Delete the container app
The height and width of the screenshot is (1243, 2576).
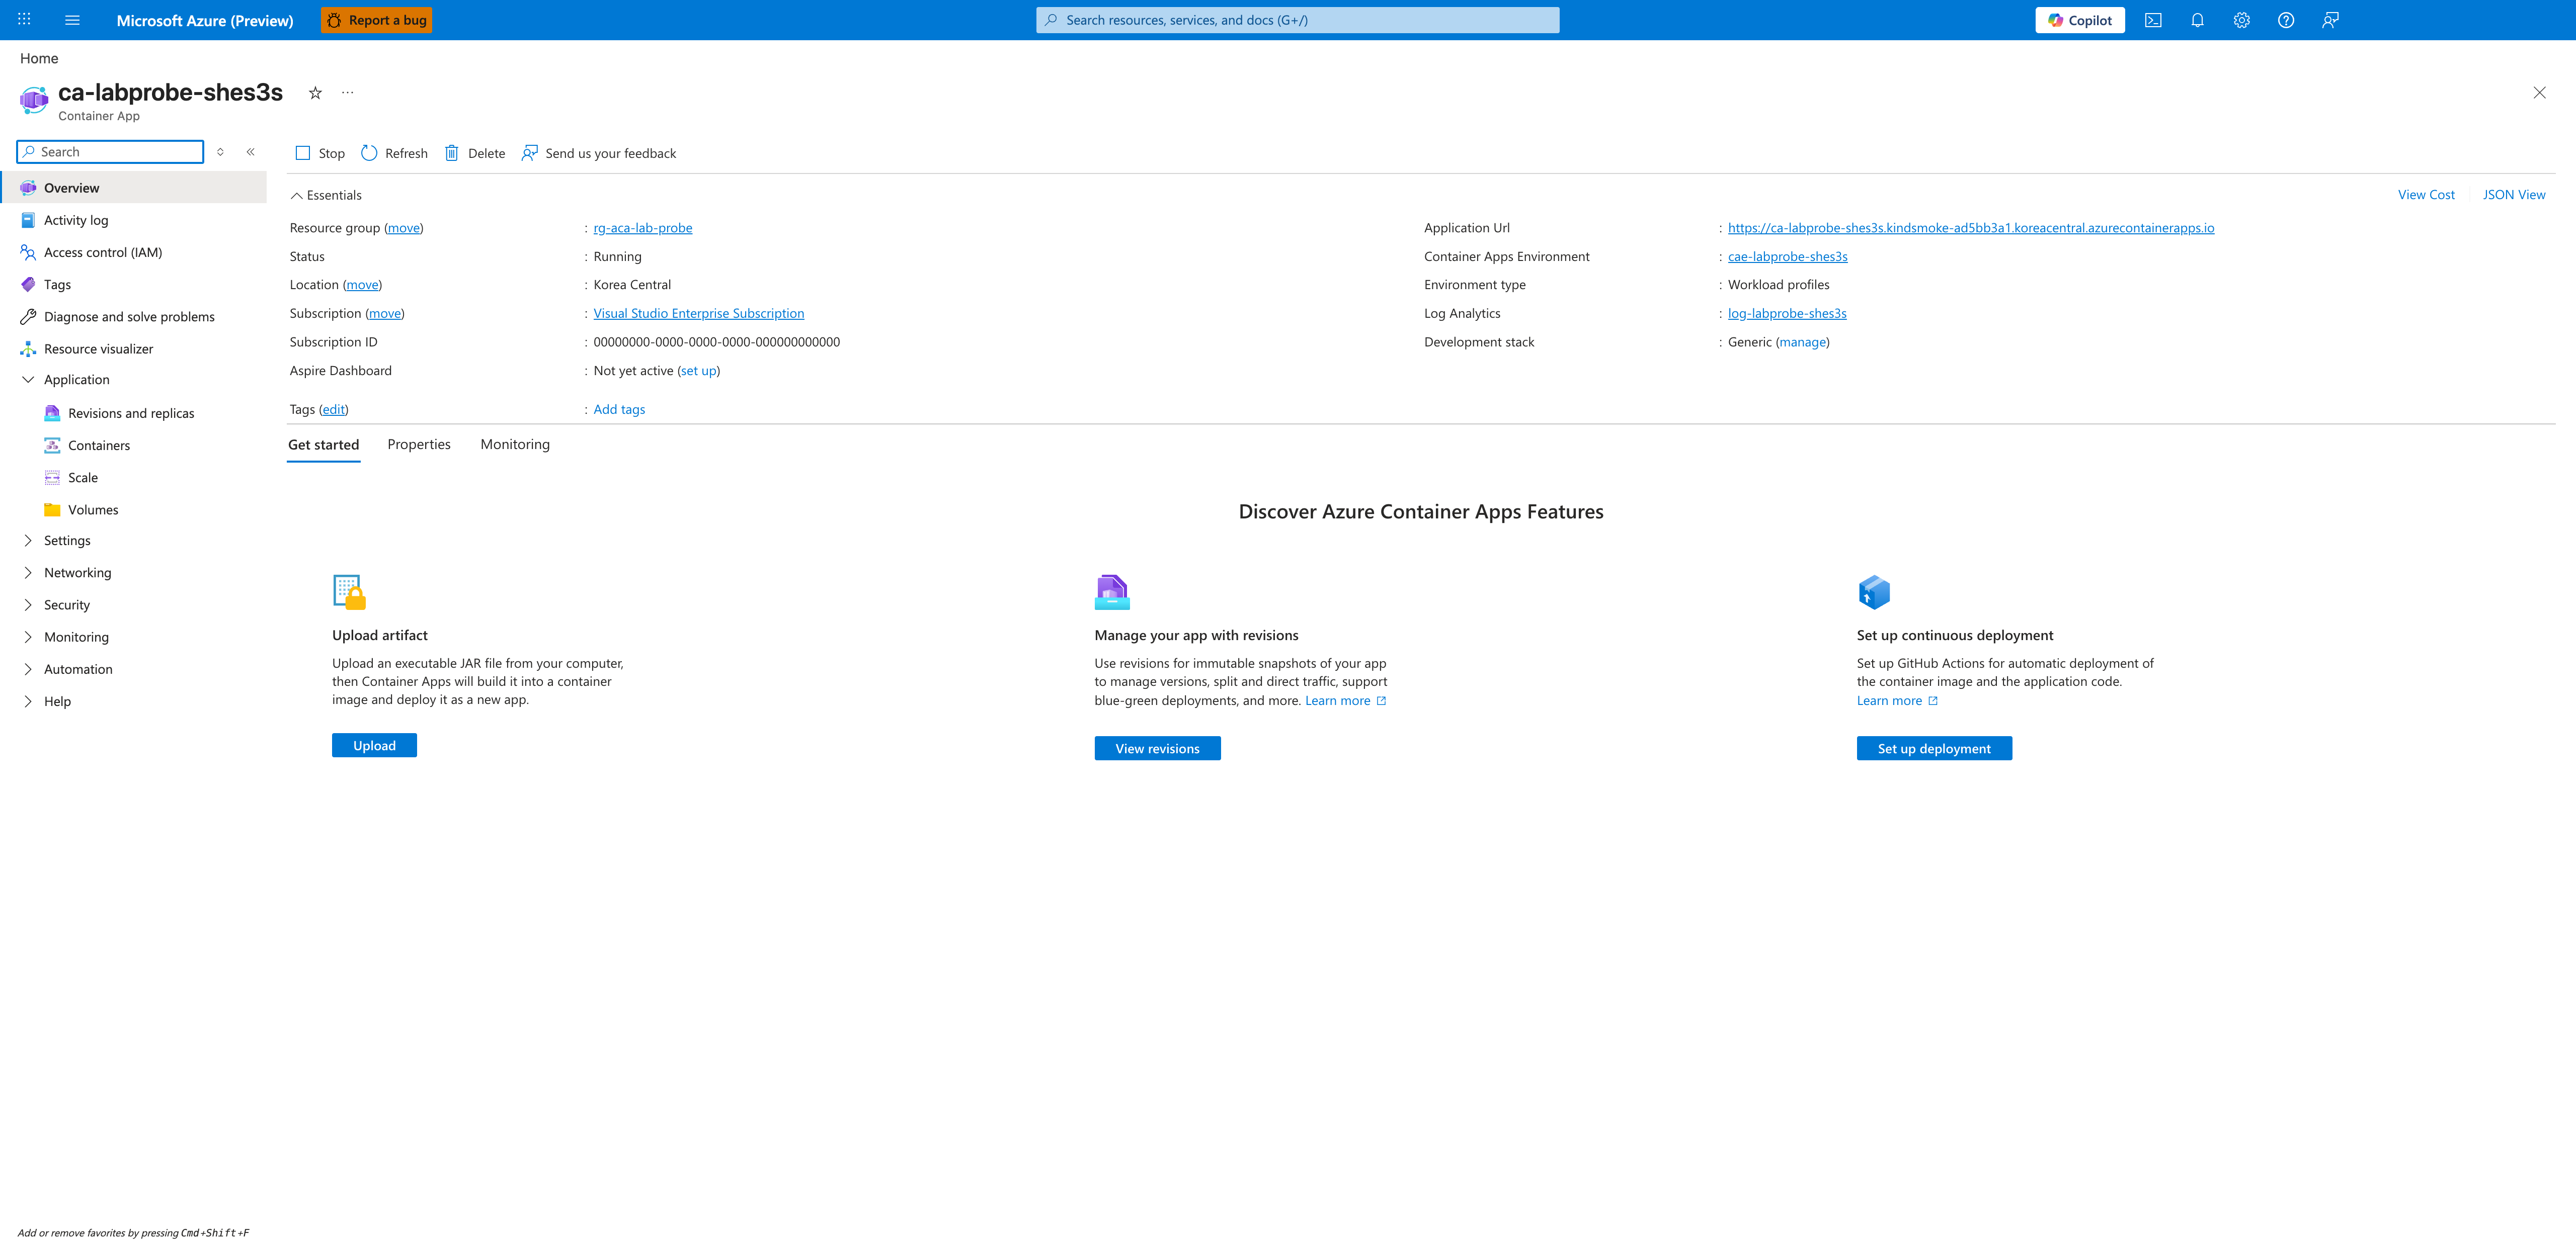(x=475, y=153)
